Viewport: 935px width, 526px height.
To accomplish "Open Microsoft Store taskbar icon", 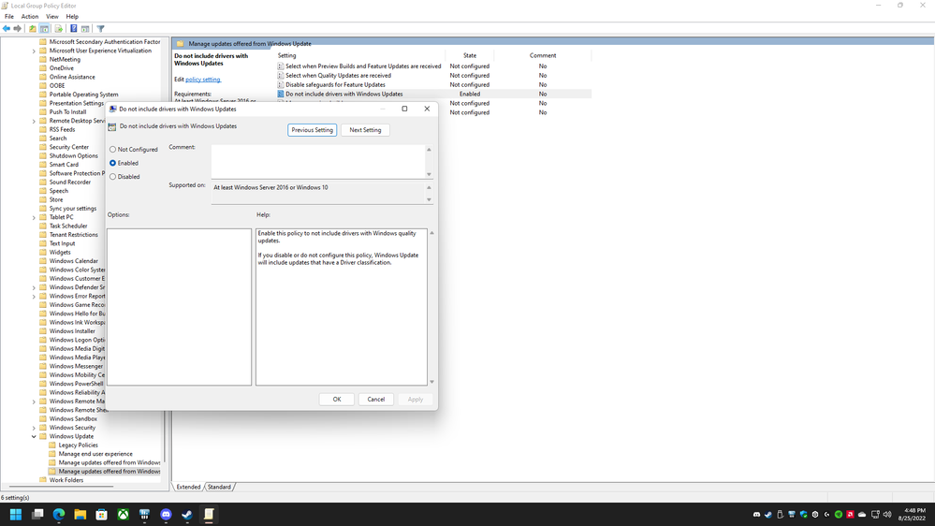I will pyautogui.click(x=101, y=514).
